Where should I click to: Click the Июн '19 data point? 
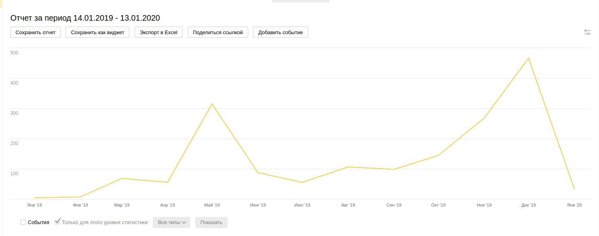click(x=258, y=172)
